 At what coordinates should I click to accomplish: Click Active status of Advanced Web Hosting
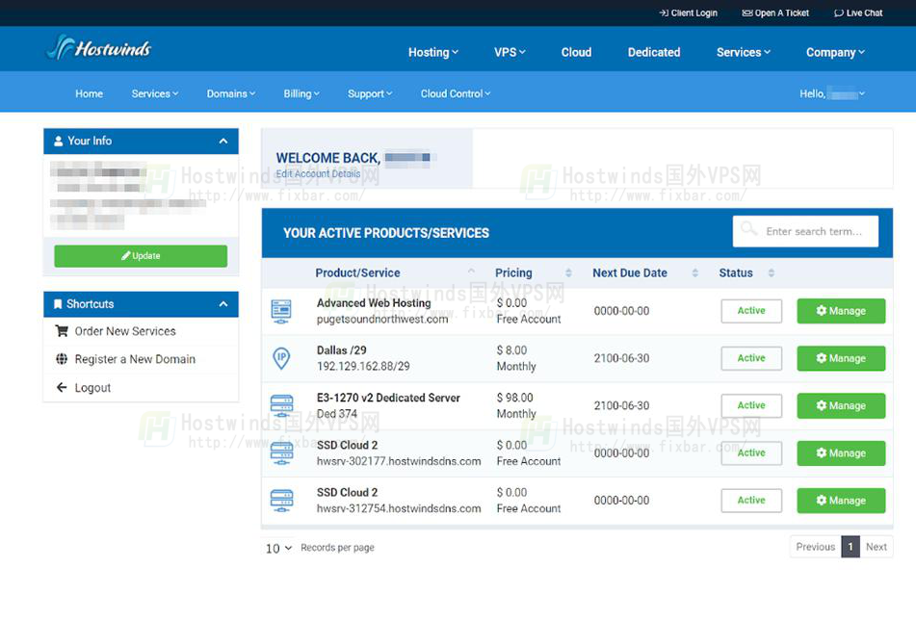point(751,311)
